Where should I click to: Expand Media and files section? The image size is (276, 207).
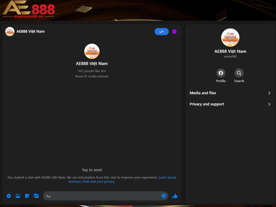point(230,93)
